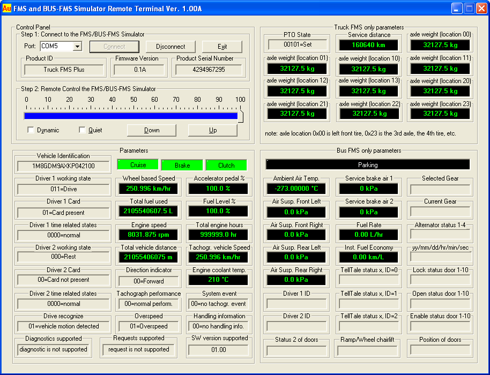Click the axle weight location 01 value
Viewport: 490px width, 375px height.
coord(297,69)
